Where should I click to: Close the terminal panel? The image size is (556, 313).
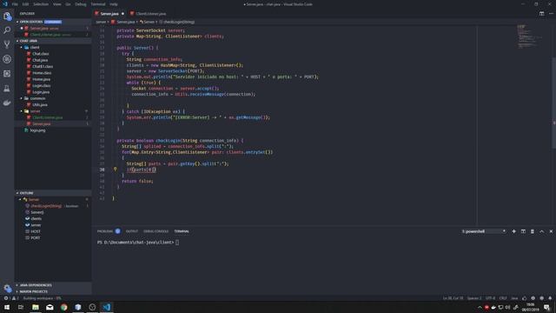551,231
